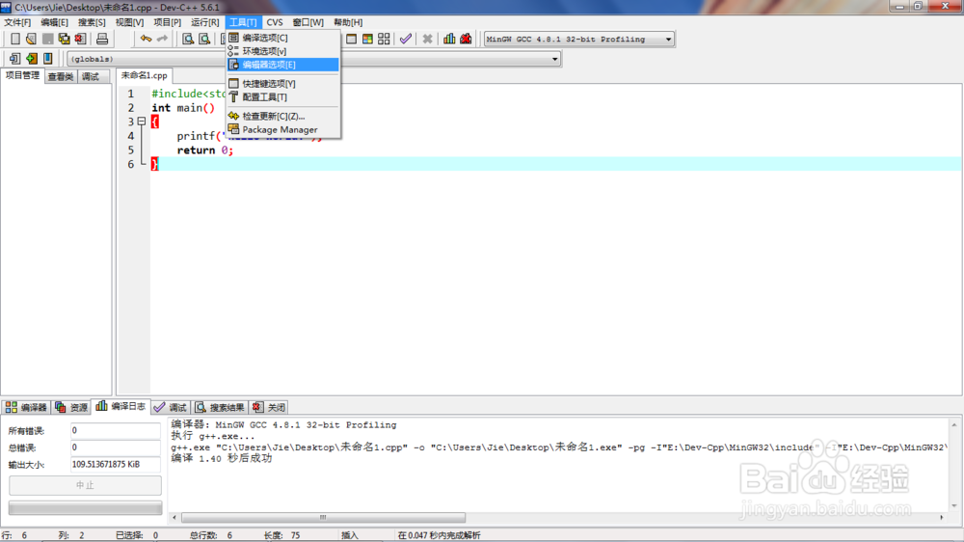Click the Rebuild all grid icon

click(384, 39)
